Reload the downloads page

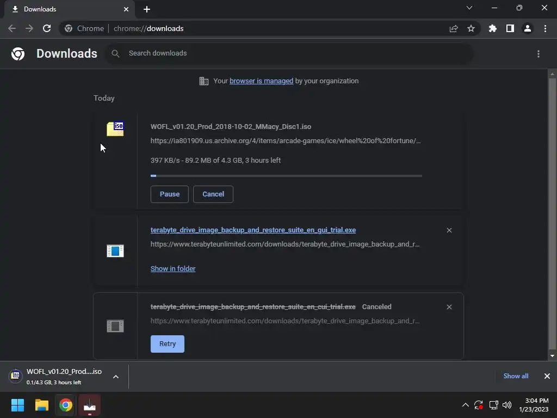(x=47, y=28)
